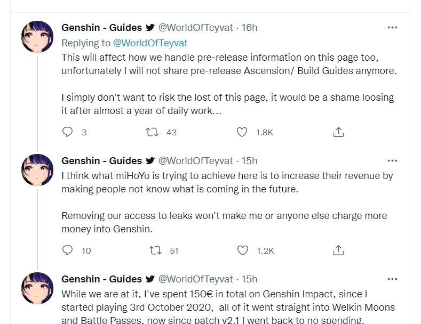The image size is (421, 324).
Task: Like the tweet with 1.8K likes
Action: tap(242, 132)
